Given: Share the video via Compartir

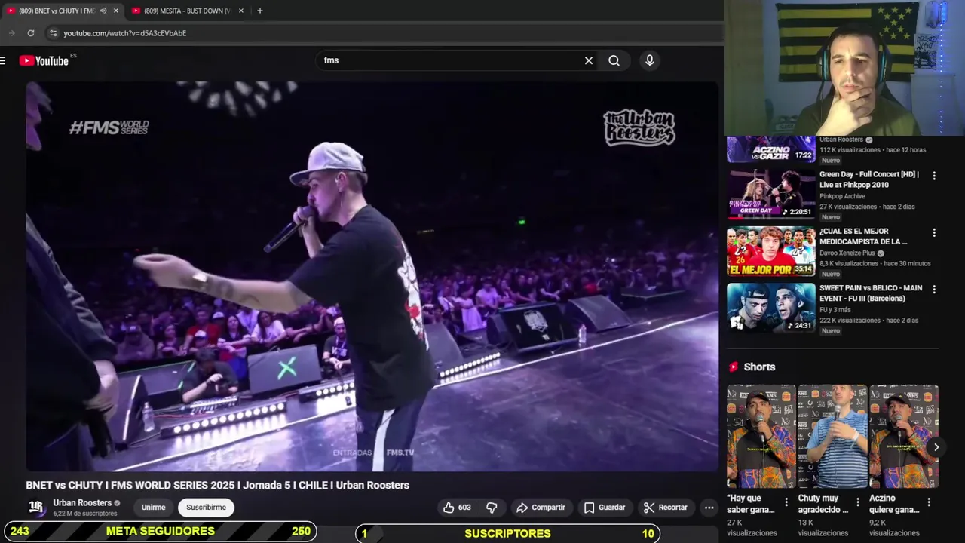Looking at the screenshot, I should point(541,508).
